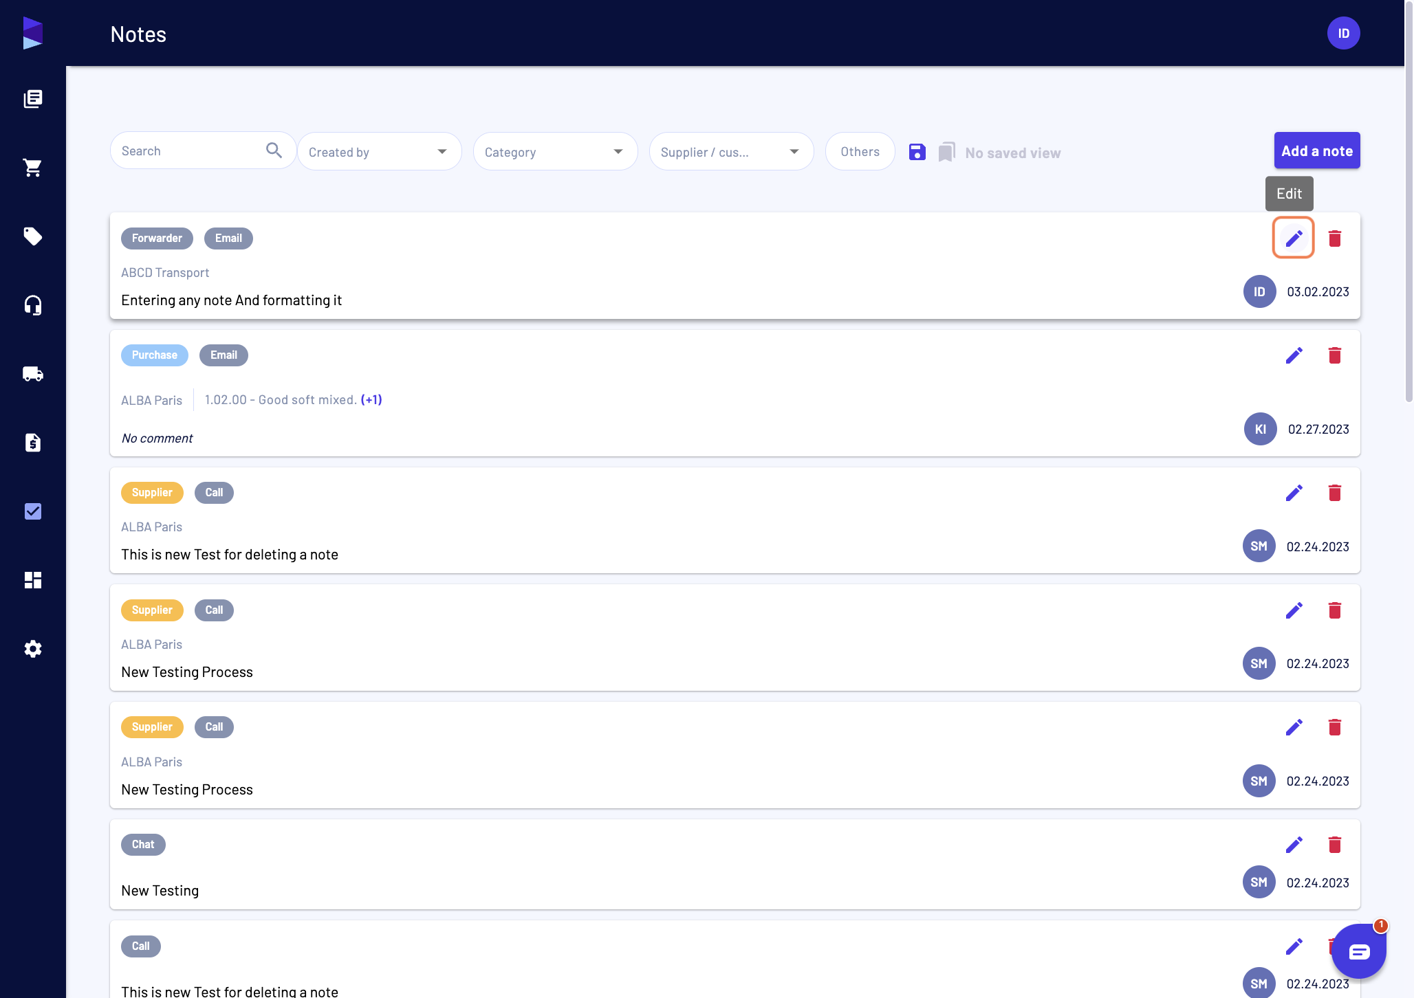Open the library icon in the sidebar
Viewport: 1414px width, 998px height.
click(x=32, y=99)
